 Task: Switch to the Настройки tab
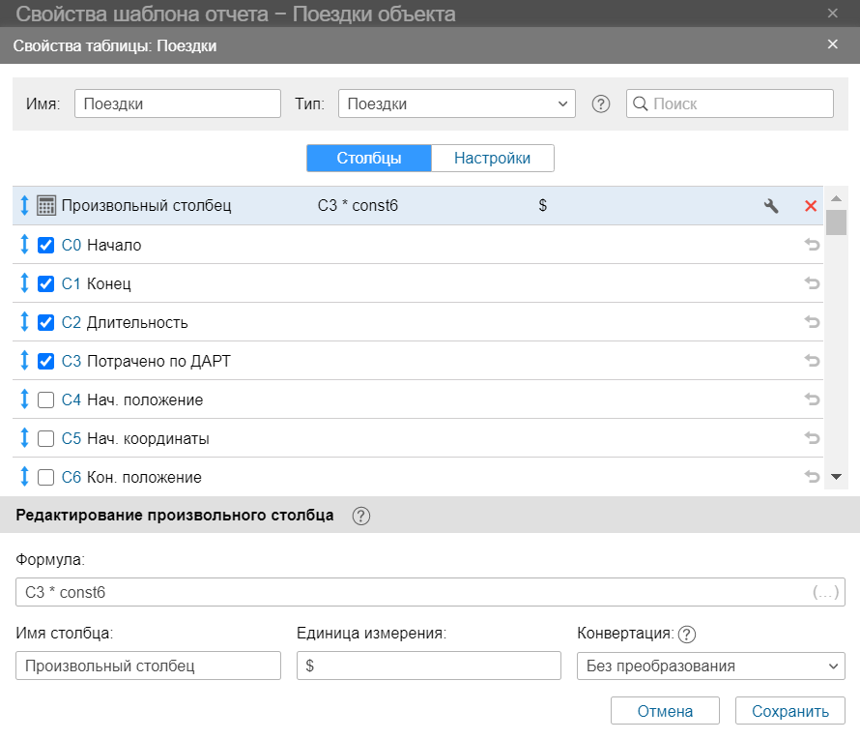tap(492, 159)
